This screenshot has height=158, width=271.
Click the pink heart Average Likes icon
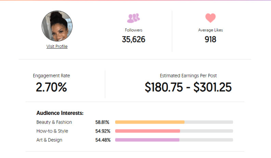click(210, 18)
